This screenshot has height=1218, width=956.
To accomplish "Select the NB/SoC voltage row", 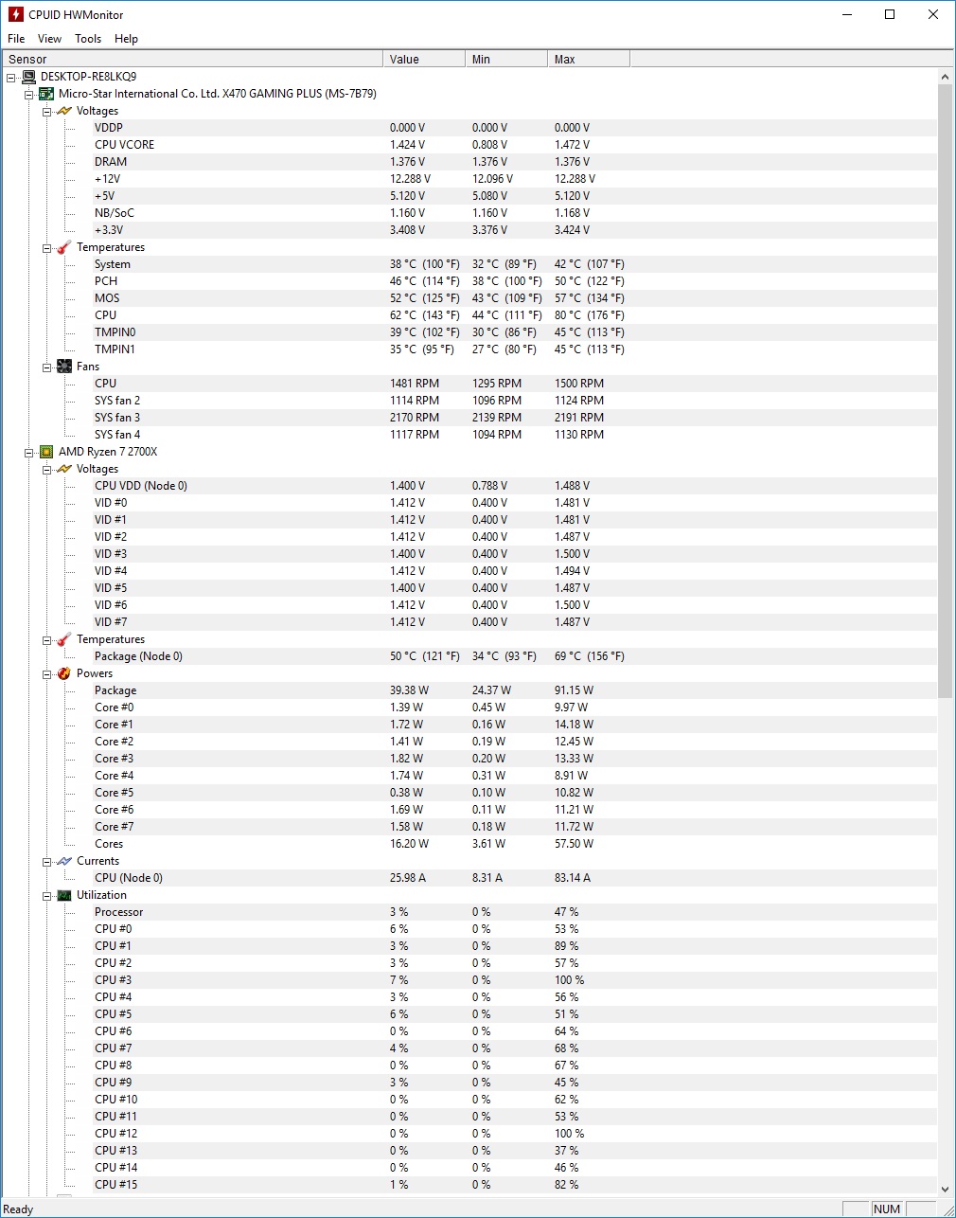I will click(469, 213).
